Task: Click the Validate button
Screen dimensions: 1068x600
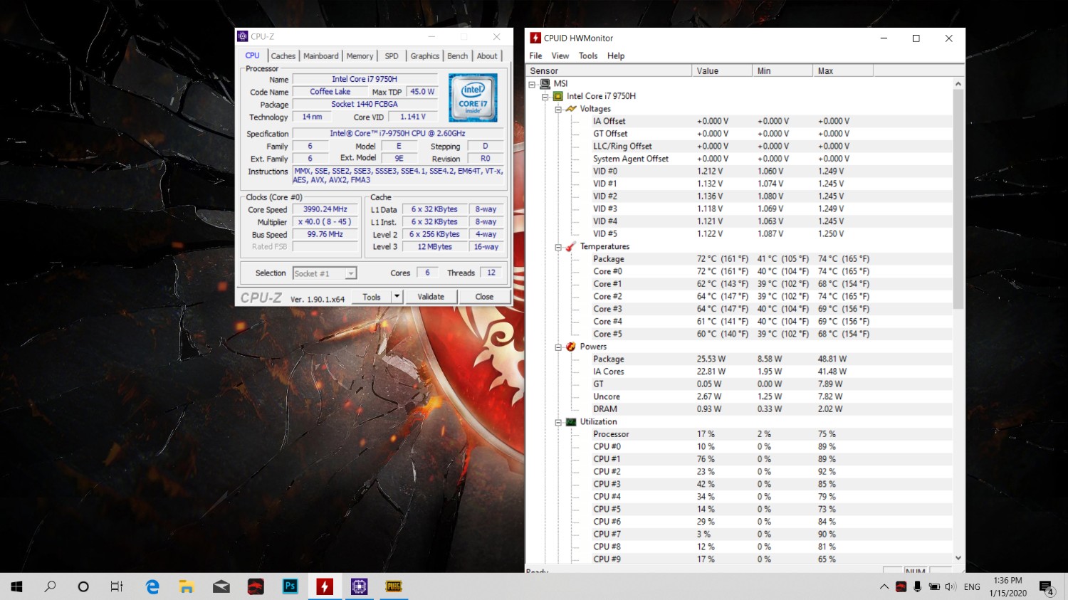Action: 431,297
